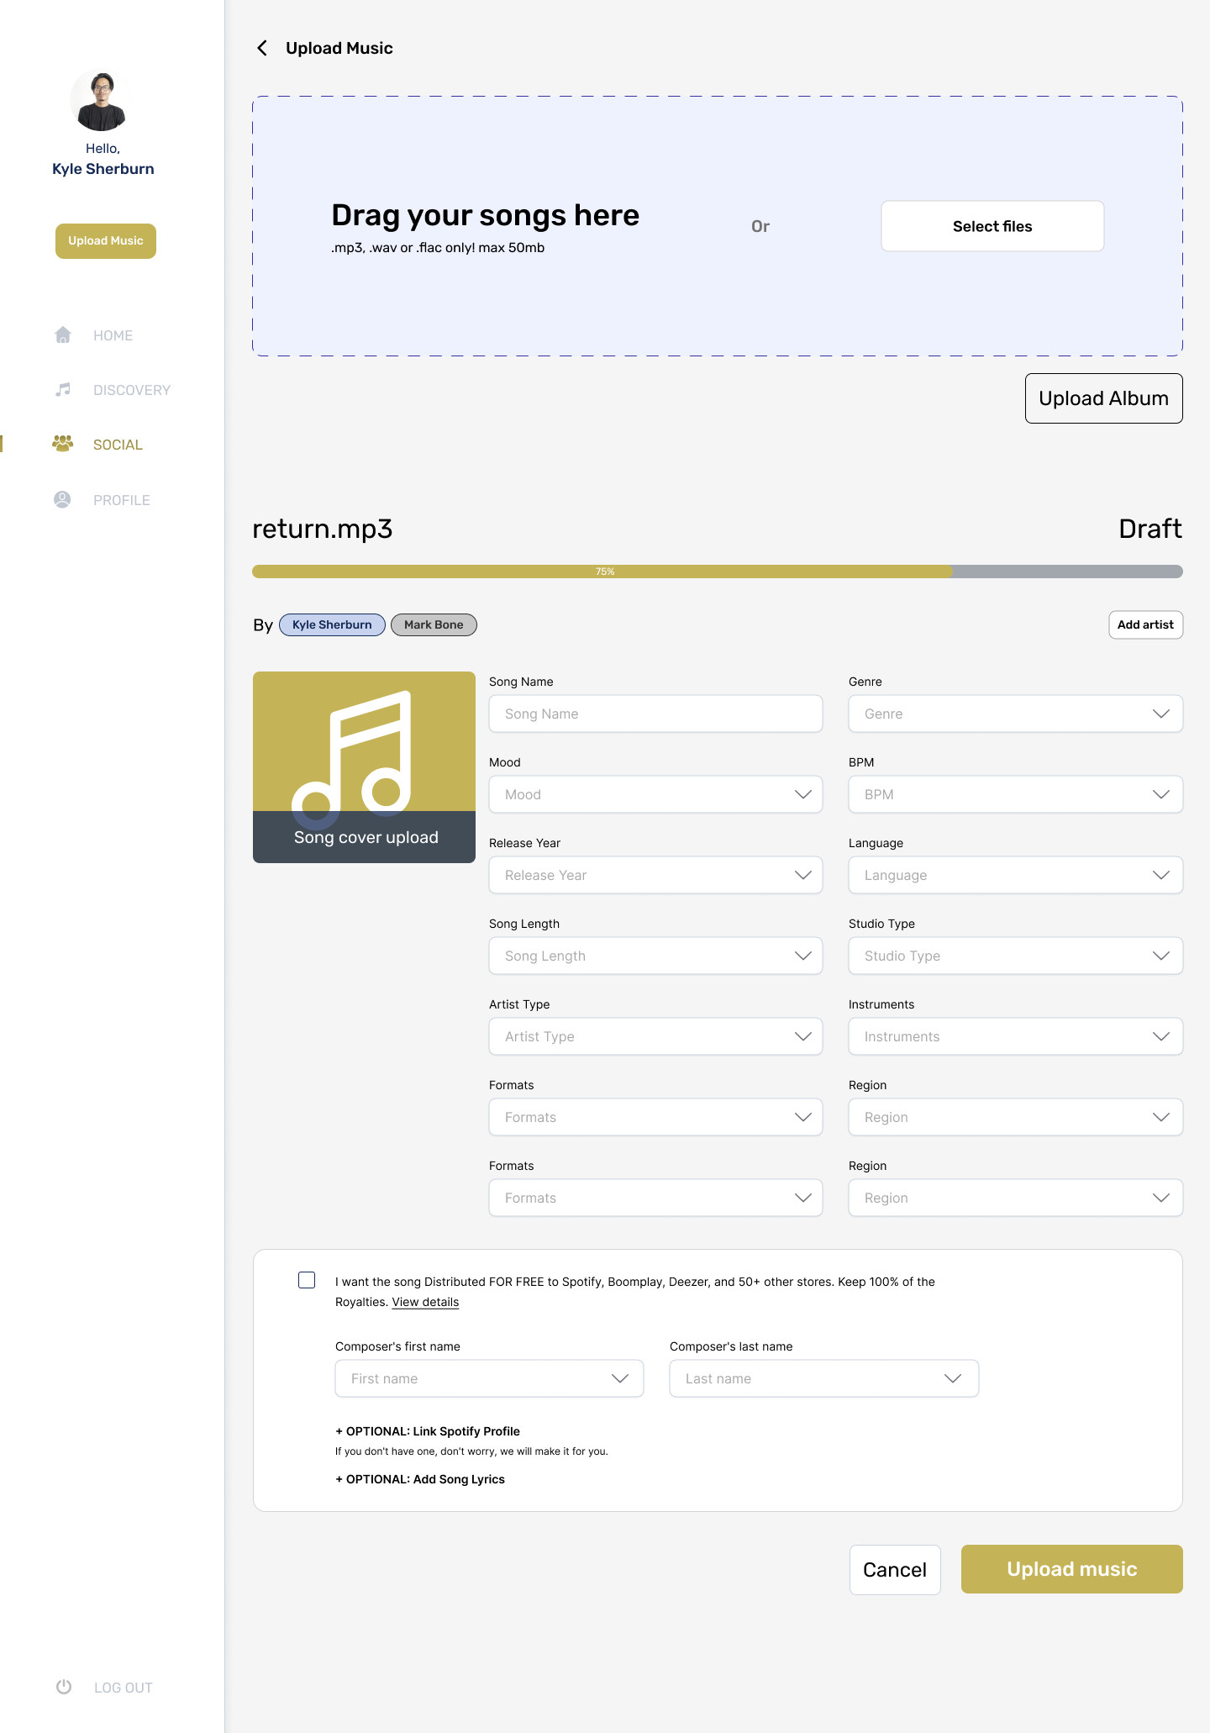Click LOG OUT in the sidebar
Screen dimensions: 1210x1733
click(124, 1688)
